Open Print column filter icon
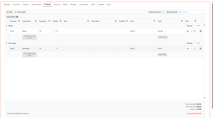 point(195,21)
